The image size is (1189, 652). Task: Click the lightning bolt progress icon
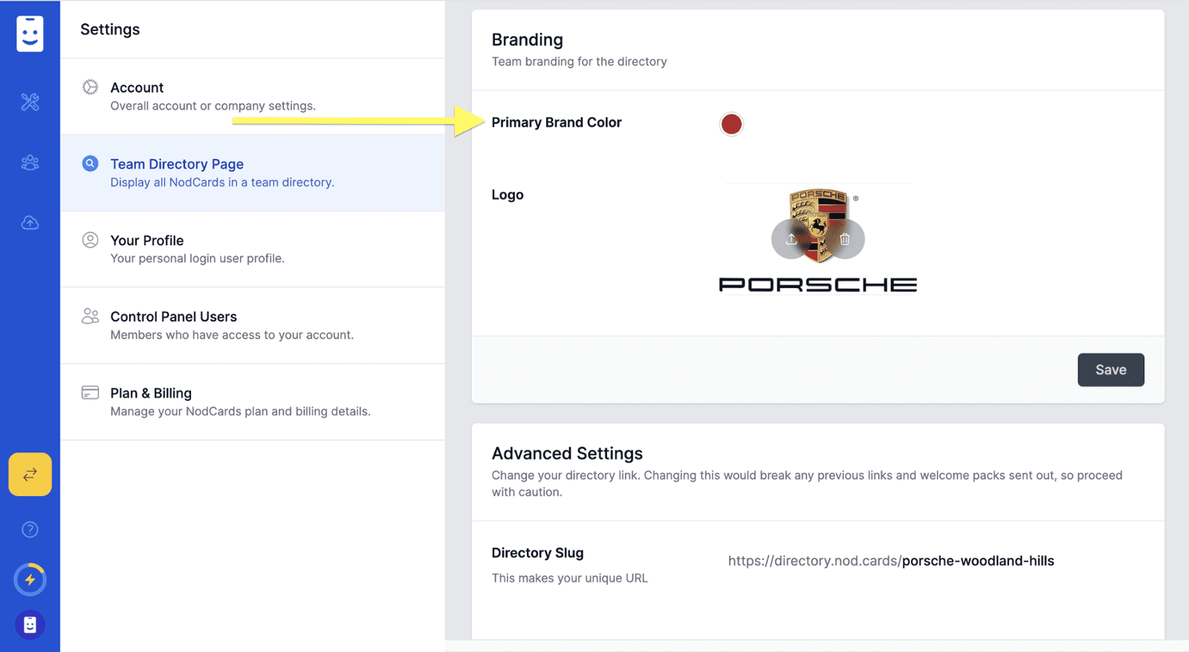(x=30, y=579)
